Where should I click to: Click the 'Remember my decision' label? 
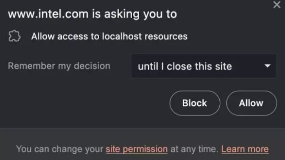[59, 66]
